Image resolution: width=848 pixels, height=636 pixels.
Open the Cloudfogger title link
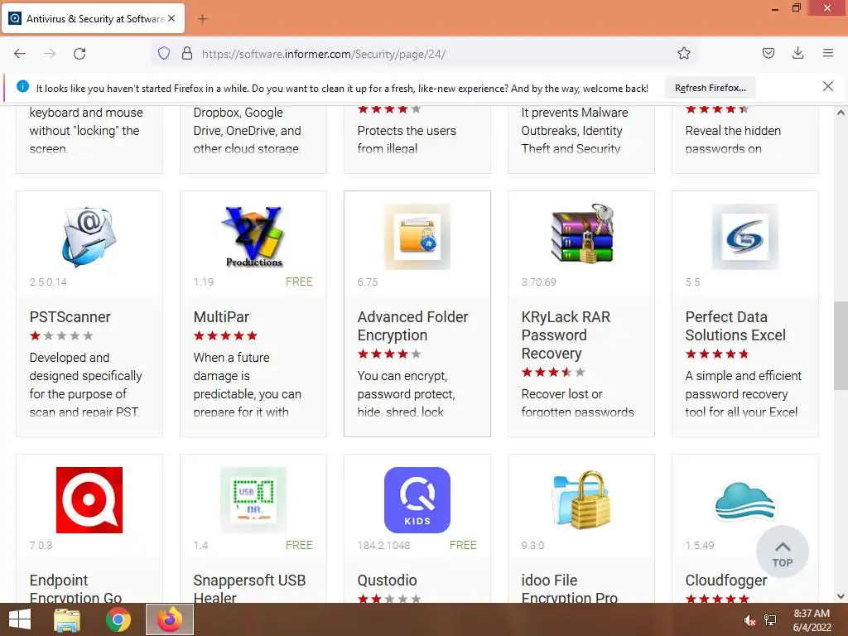pyautogui.click(x=725, y=581)
